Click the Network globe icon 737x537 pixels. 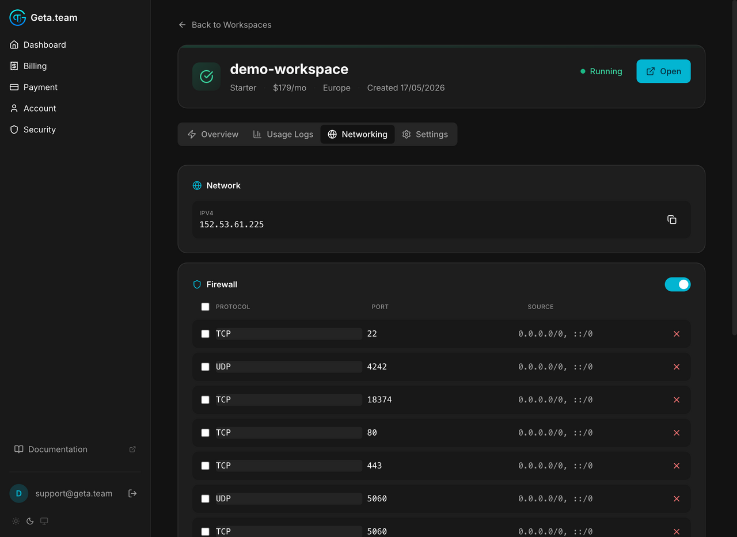(x=197, y=185)
